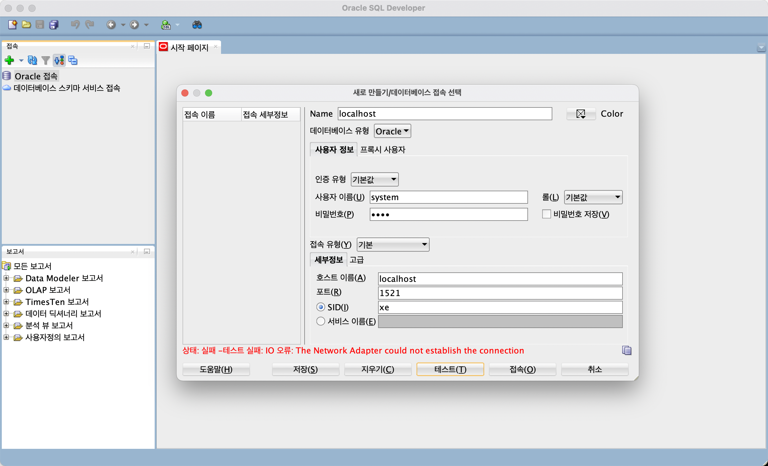The image size is (768, 466).
Task: Switch to the 세부정보 tab
Action: point(329,259)
